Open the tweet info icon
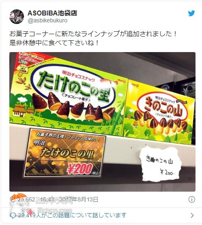This screenshot has width=202, height=225. 192,199
